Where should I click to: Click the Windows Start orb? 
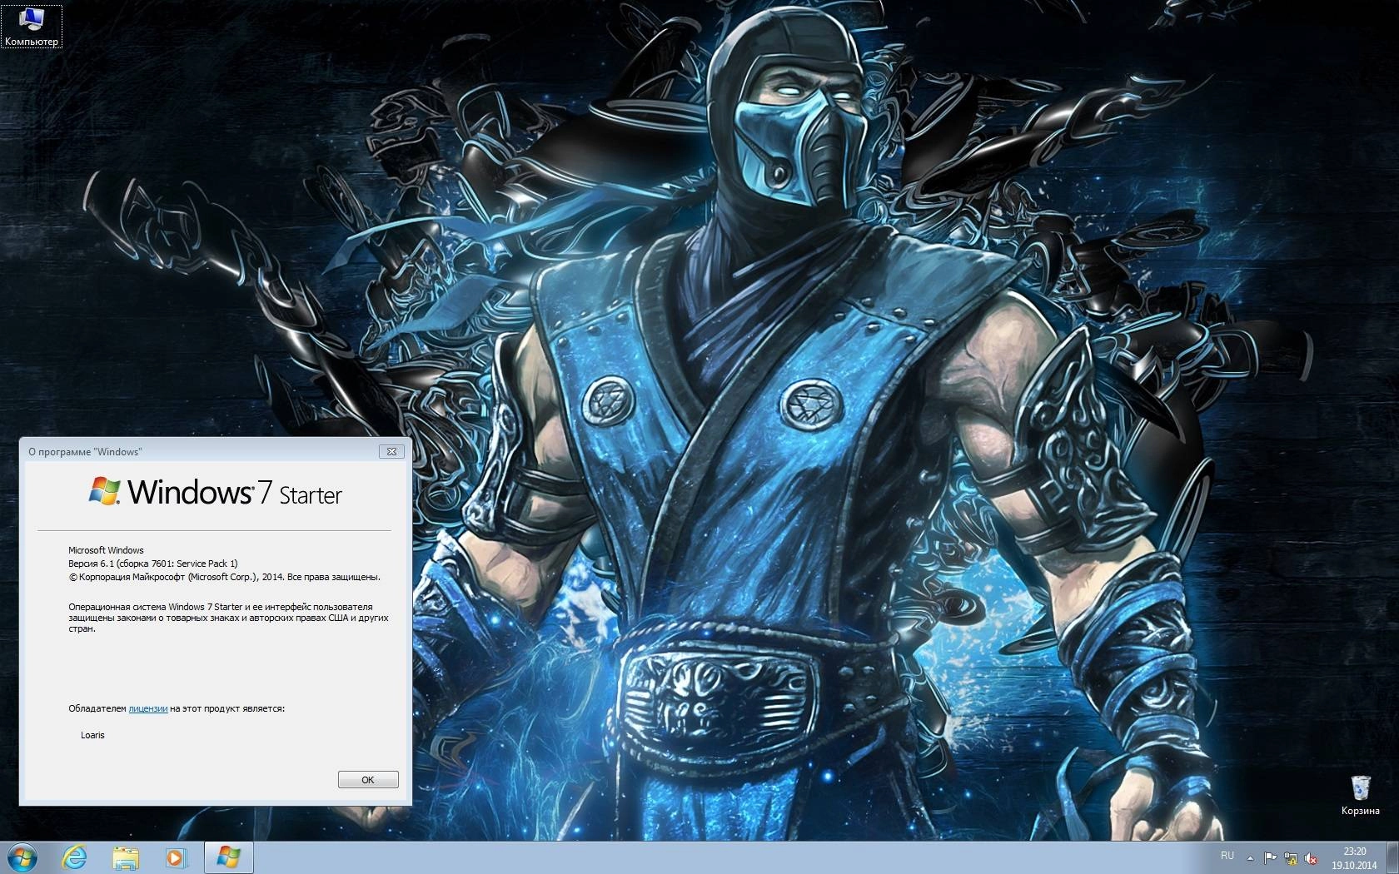point(22,857)
